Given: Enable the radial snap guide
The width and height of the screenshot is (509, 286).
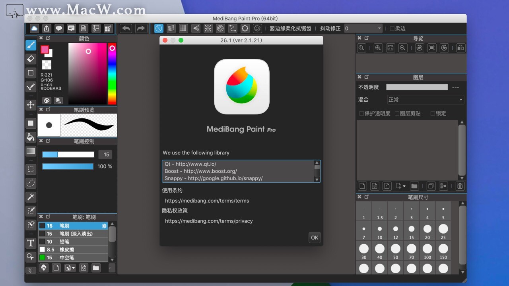Looking at the screenshot, I should 208,28.
